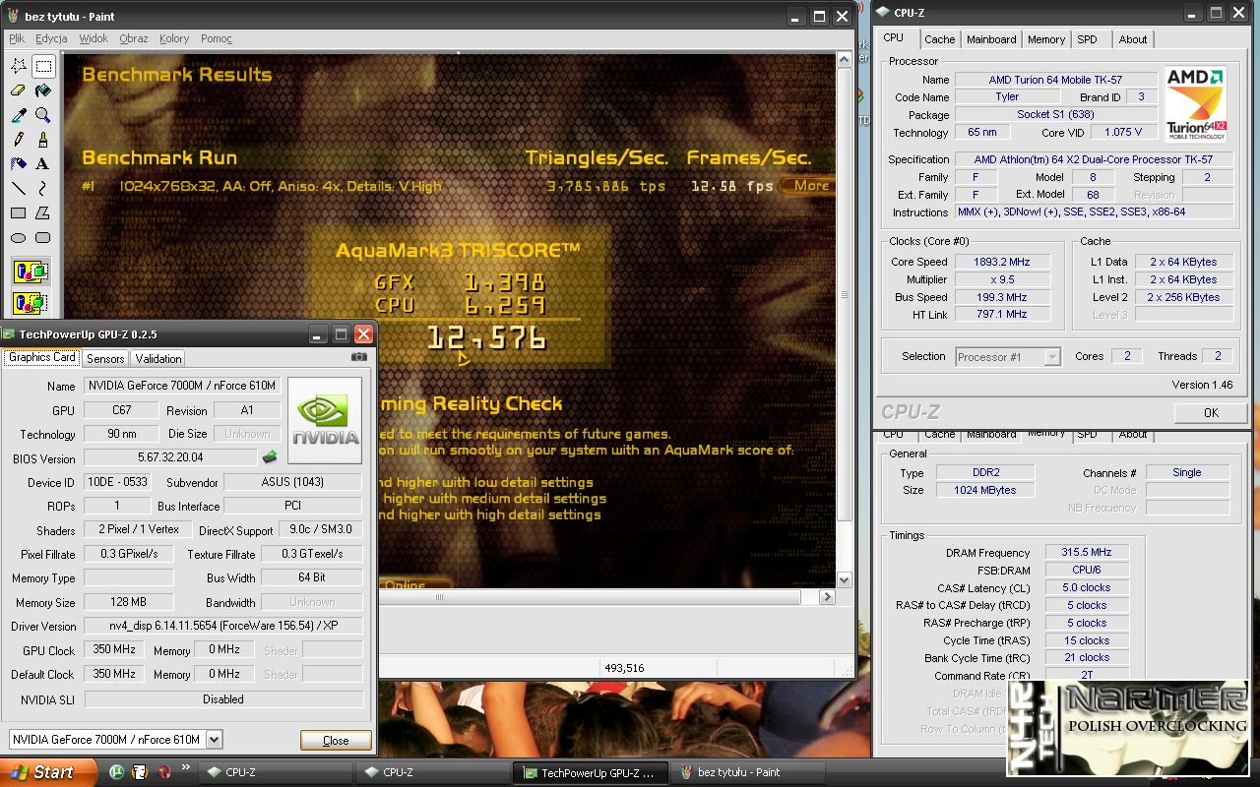
Task: Click the Subvendor value ASUS (1043)
Action: pos(293,482)
